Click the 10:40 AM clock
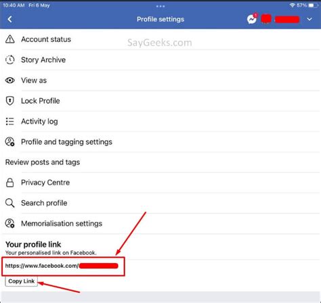This screenshot has height=303, width=321. 14,5
